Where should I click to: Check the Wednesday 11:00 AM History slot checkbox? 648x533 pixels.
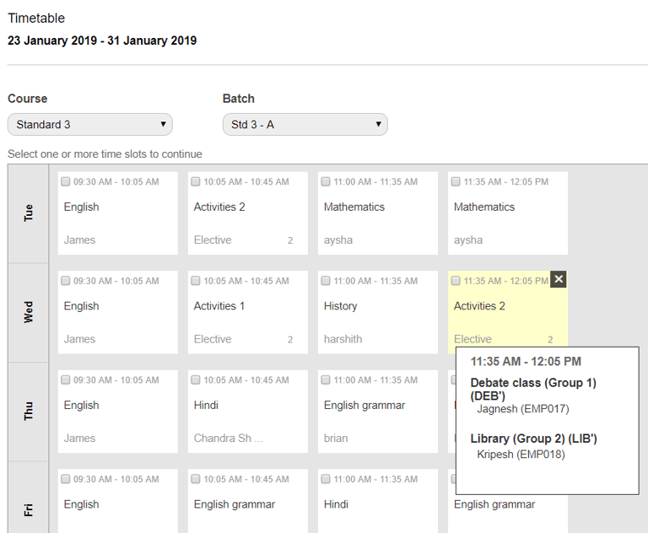pyautogui.click(x=326, y=281)
